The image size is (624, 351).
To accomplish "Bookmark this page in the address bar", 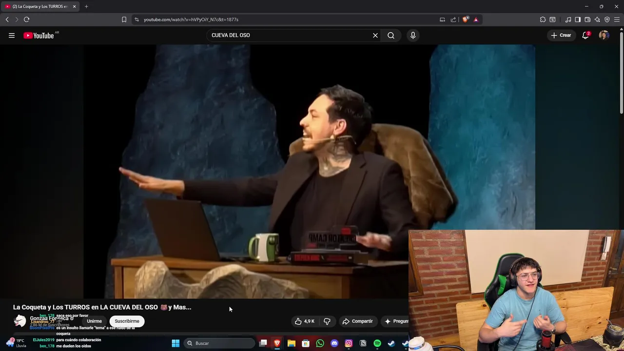I will pyautogui.click(x=124, y=19).
